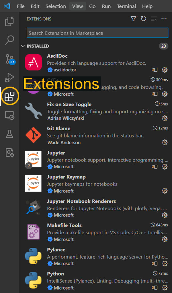Select the Fix on Save Toggle title

(69, 104)
